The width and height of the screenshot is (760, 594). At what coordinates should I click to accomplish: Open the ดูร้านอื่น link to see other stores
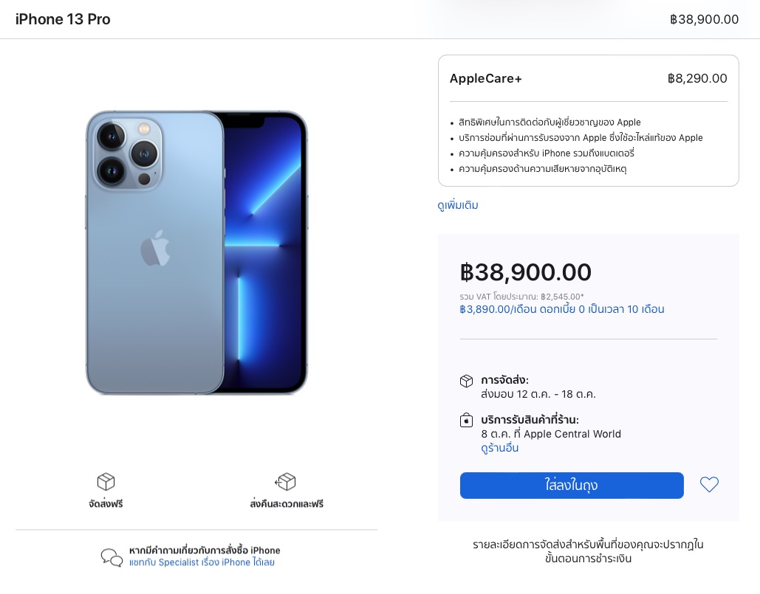click(499, 448)
